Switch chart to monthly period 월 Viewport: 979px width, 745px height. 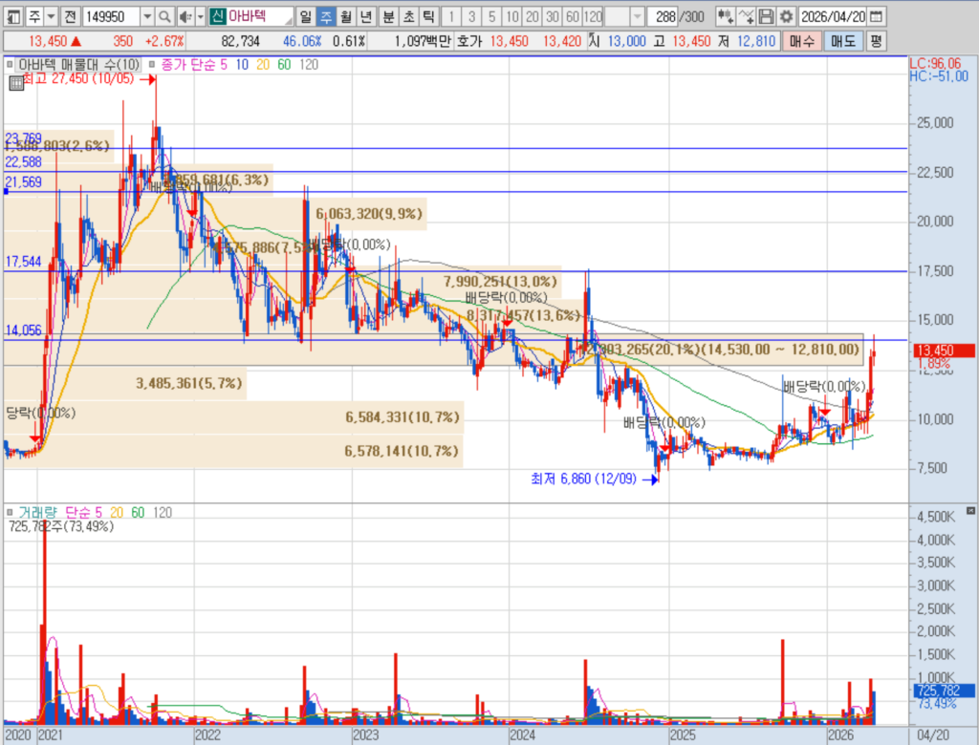click(346, 16)
